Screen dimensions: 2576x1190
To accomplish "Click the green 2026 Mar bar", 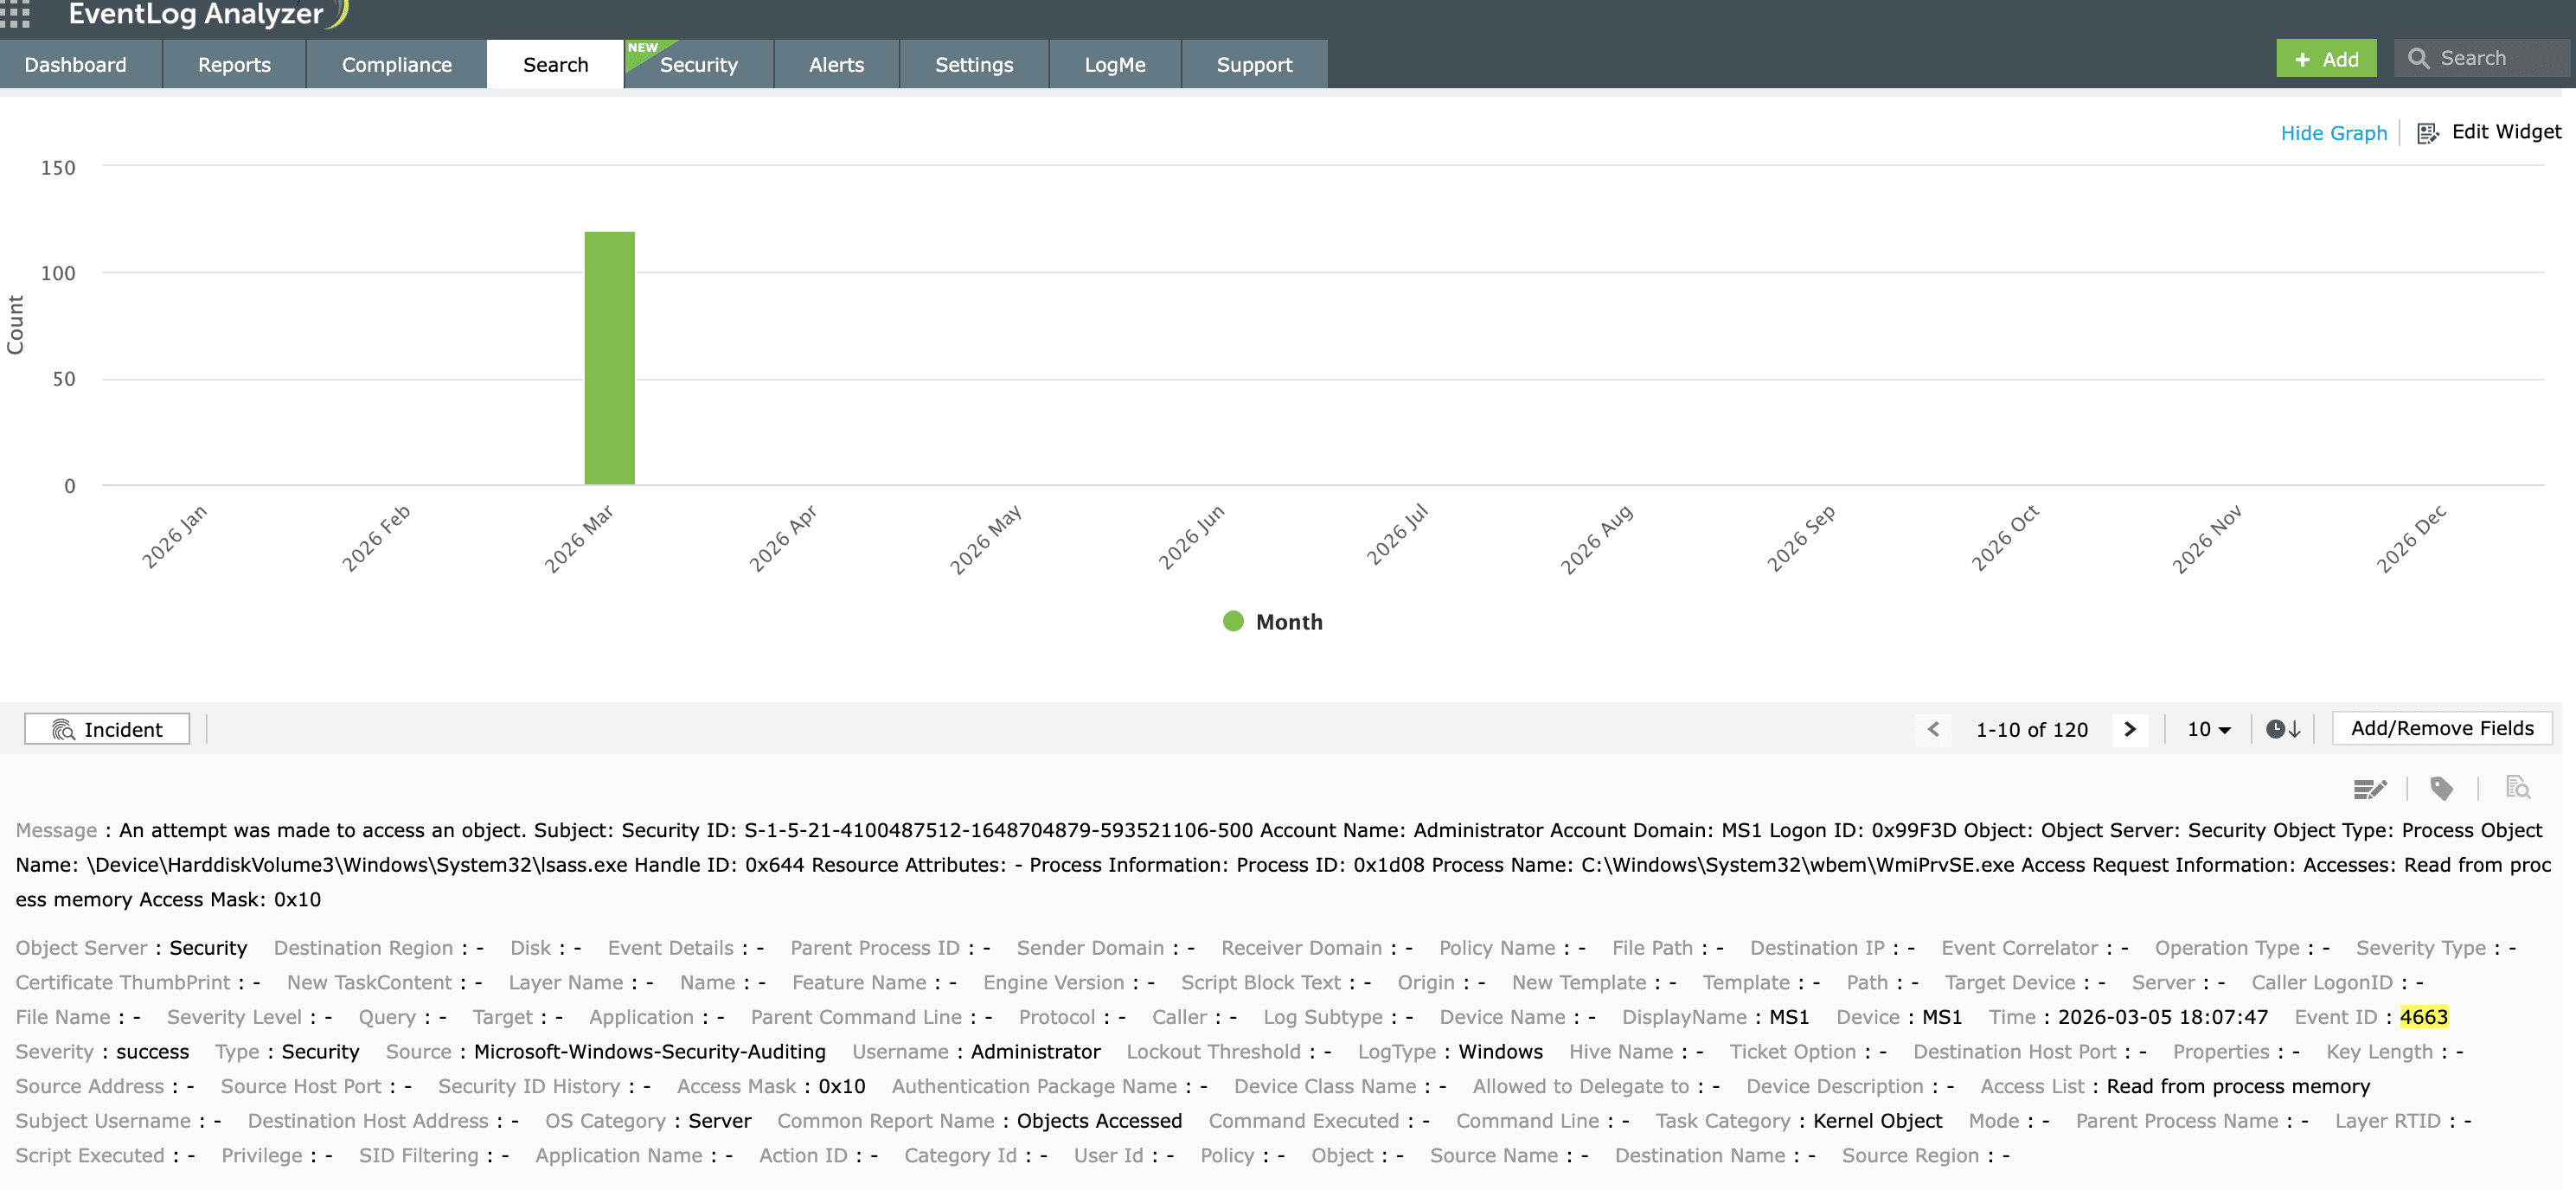I will click(x=609, y=358).
